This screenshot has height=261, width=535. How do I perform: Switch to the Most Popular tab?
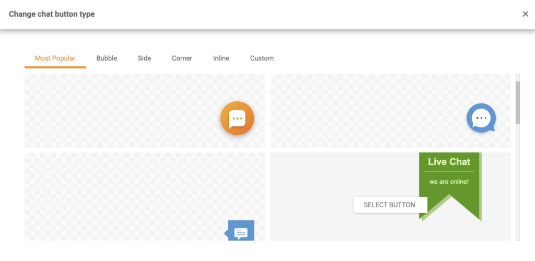[x=55, y=58]
